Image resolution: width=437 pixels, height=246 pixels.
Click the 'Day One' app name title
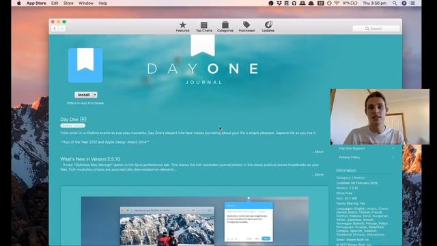pyautogui.click(x=69, y=120)
